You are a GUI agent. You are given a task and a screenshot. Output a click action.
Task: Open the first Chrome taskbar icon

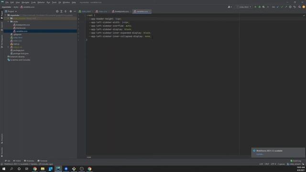(x=35, y=169)
